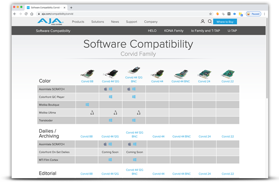The width and height of the screenshot is (279, 184).
Task: Click the AJA Video Systems logo
Action: (46, 22)
